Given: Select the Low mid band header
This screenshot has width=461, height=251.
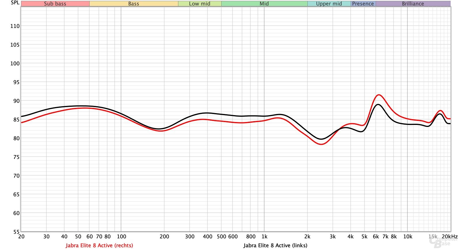Looking at the screenshot, I should coord(200,4).
